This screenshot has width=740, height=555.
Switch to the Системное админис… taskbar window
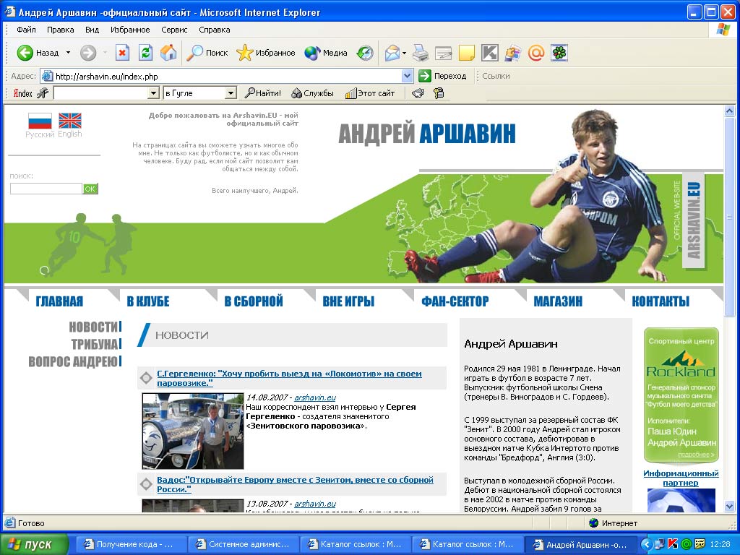tap(244, 544)
